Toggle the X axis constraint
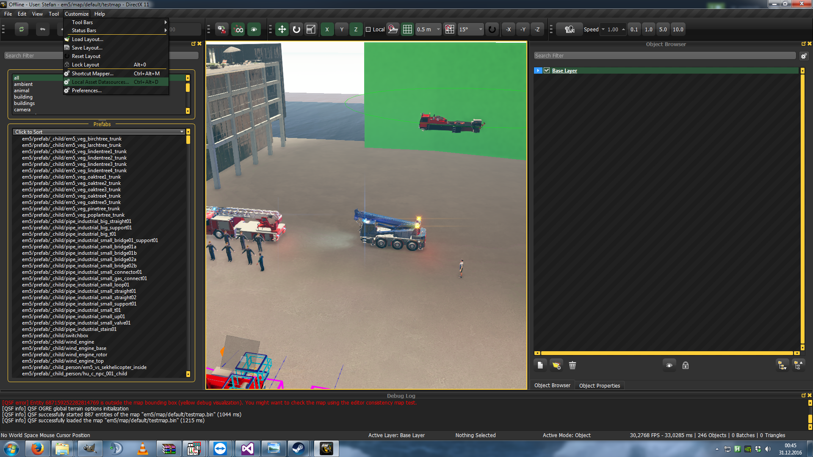The image size is (813, 457). click(x=327, y=29)
